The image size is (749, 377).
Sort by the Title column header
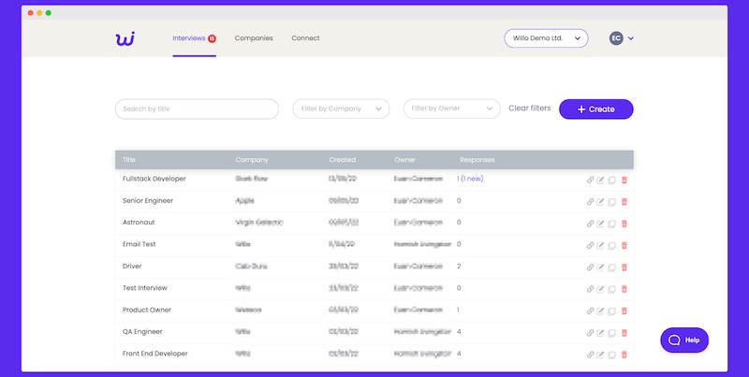coord(129,160)
